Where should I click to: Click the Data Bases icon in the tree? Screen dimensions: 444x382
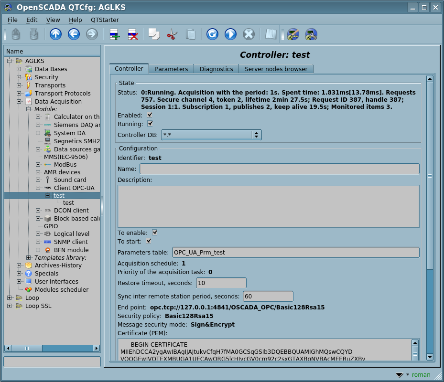click(29, 69)
